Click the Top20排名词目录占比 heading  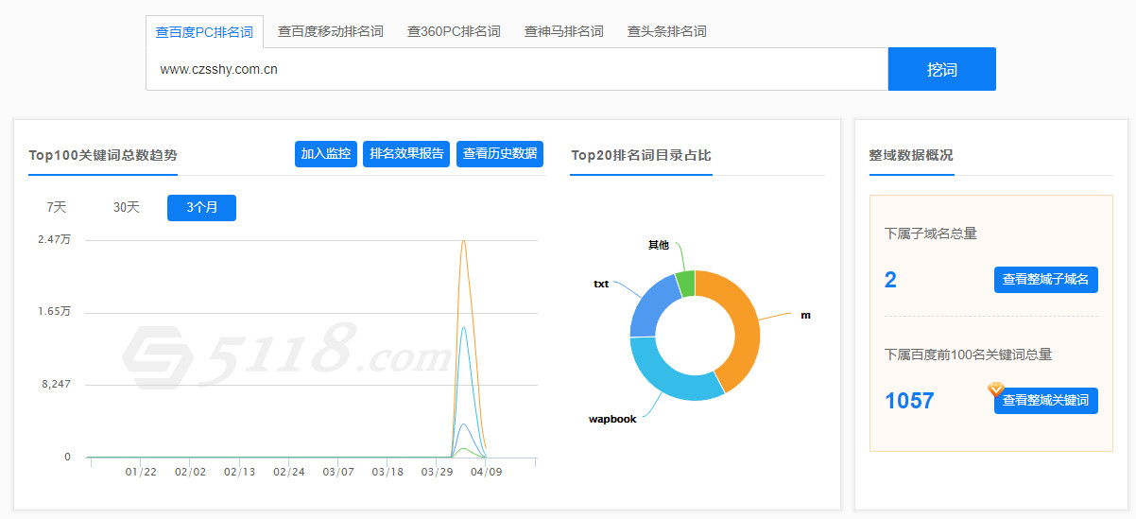(x=641, y=155)
